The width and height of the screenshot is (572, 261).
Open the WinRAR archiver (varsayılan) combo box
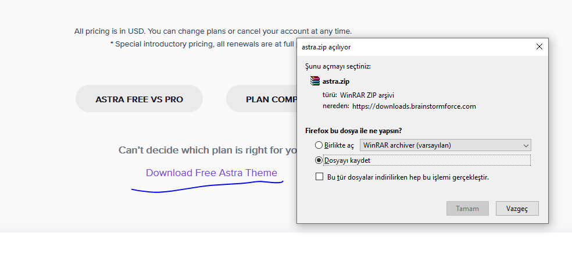tap(445, 145)
